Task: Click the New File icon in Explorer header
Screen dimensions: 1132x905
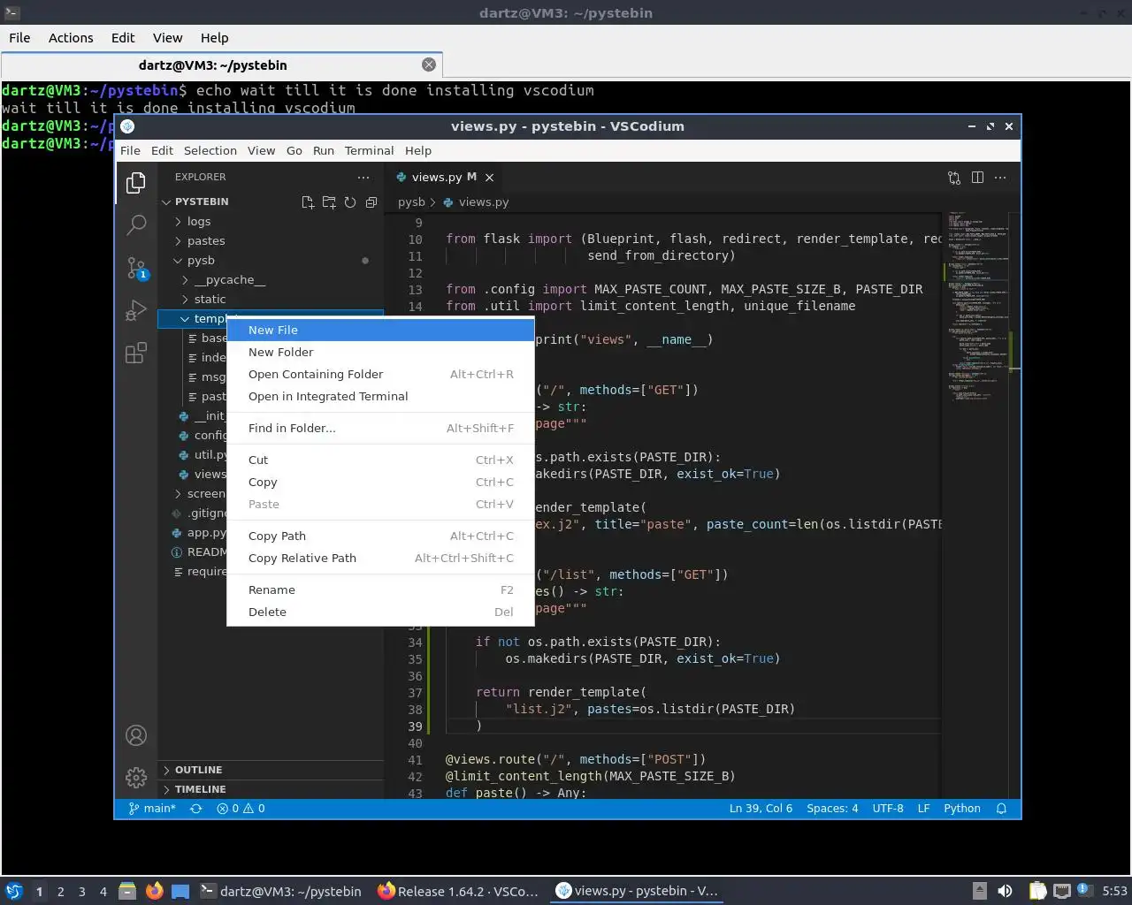Action: [x=308, y=202]
